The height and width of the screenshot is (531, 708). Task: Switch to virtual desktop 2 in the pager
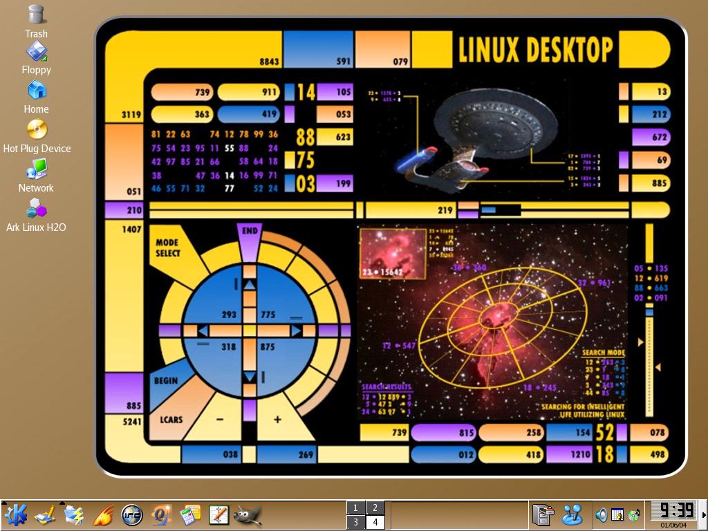[x=374, y=507]
